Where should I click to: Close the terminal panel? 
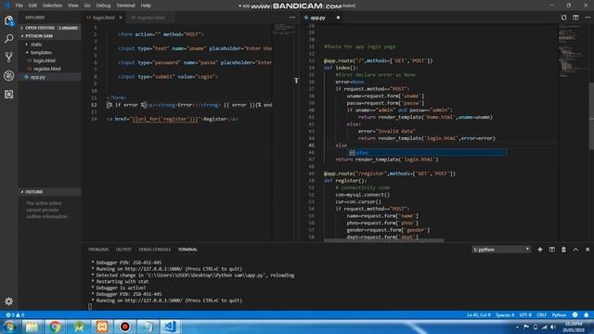click(588, 250)
